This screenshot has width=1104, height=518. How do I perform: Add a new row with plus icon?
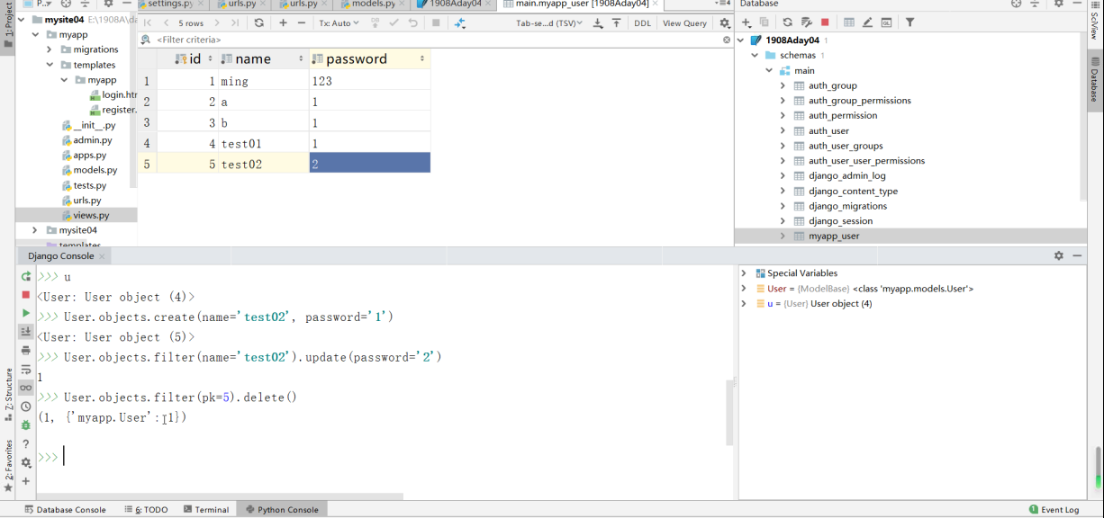coord(283,23)
